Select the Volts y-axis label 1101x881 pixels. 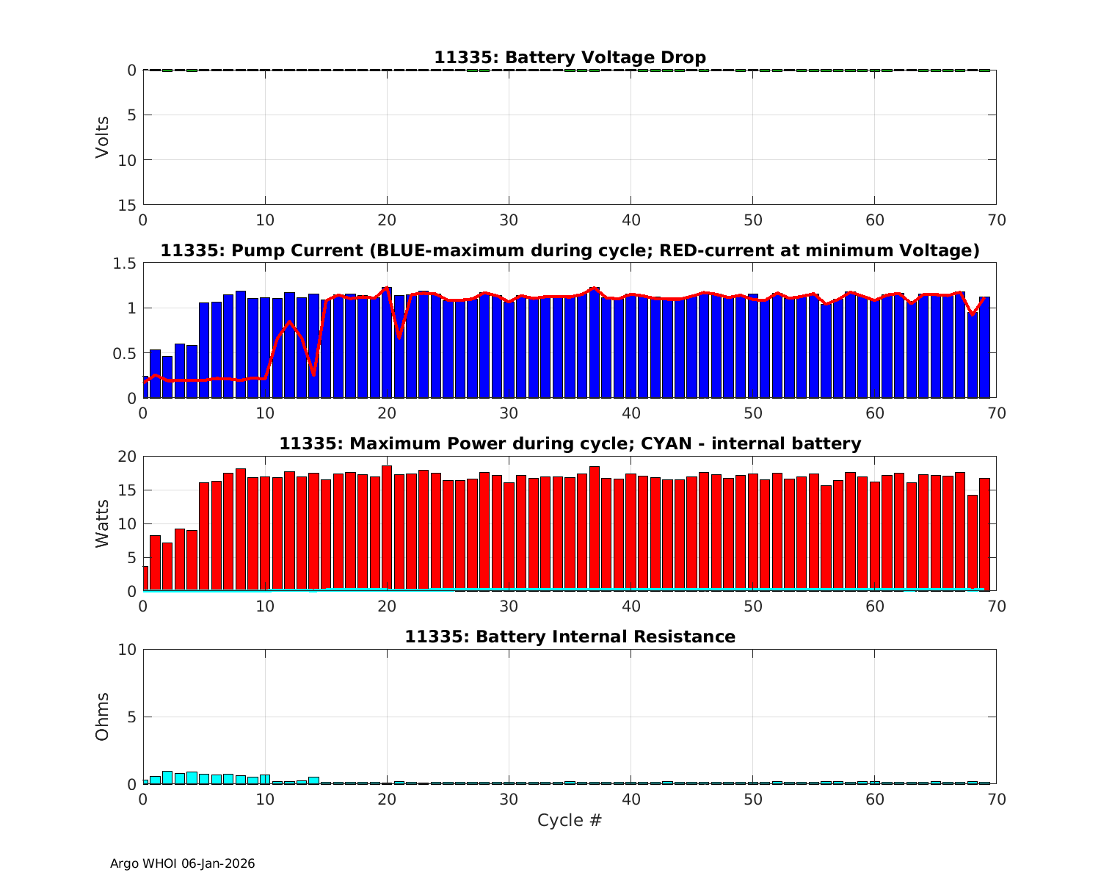102,137
